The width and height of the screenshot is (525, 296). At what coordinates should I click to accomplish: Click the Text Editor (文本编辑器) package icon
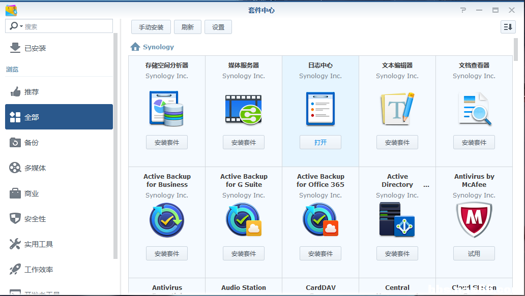397,109
